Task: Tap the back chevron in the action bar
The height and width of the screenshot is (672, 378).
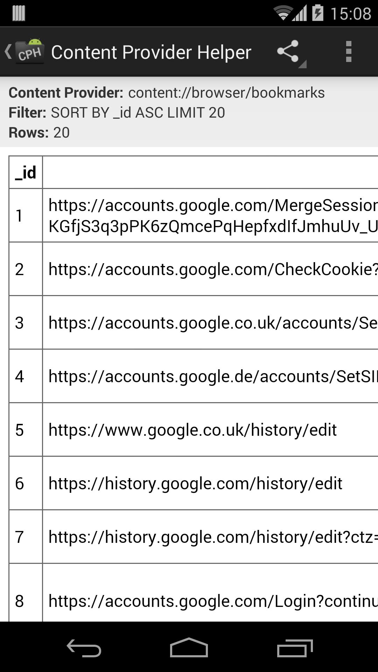Action: coord(8,51)
